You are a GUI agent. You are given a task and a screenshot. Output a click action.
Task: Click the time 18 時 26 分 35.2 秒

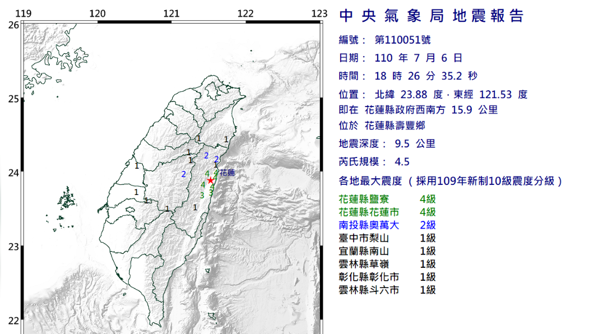(426, 76)
